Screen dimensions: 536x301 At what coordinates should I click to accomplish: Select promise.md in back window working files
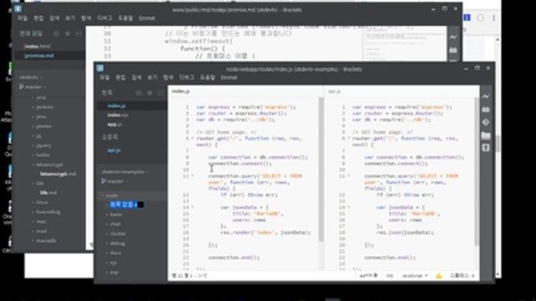pyautogui.click(x=39, y=56)
